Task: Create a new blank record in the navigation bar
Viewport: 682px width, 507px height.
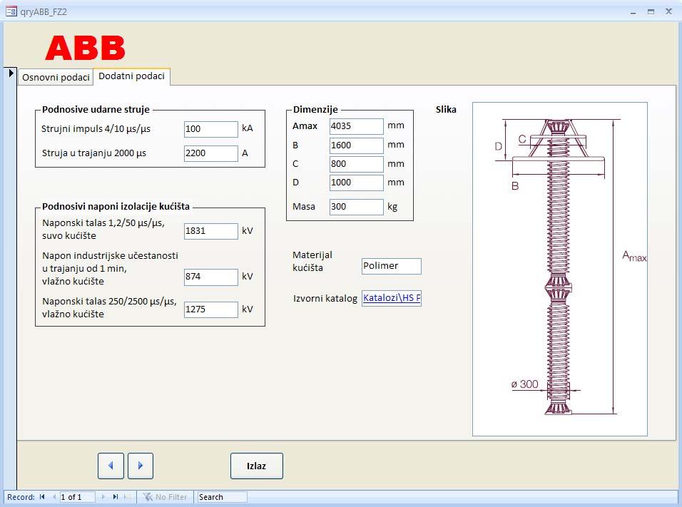Action: [127, 496]
